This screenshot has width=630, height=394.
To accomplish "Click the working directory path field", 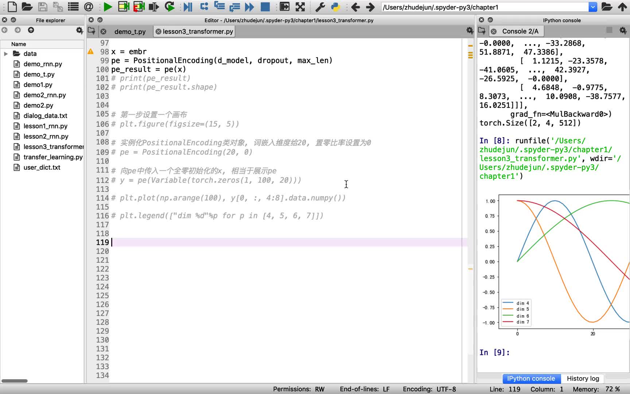I will click(x=485, y=7).
